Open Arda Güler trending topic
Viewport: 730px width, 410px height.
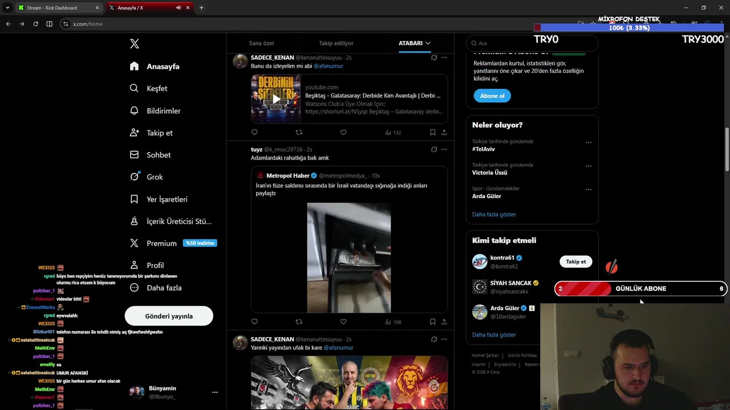click(486, 196)
